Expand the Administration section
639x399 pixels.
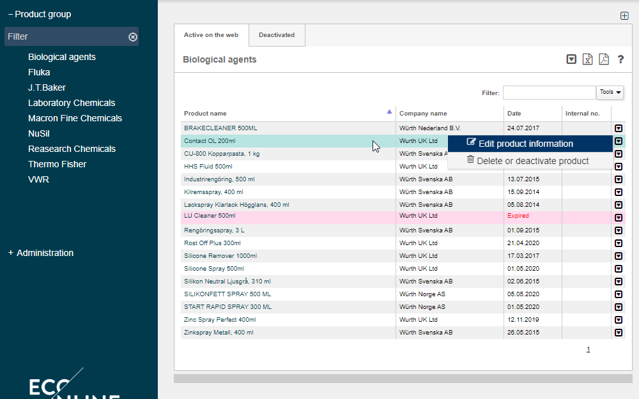pyautogui.click(x=41, y=253)
